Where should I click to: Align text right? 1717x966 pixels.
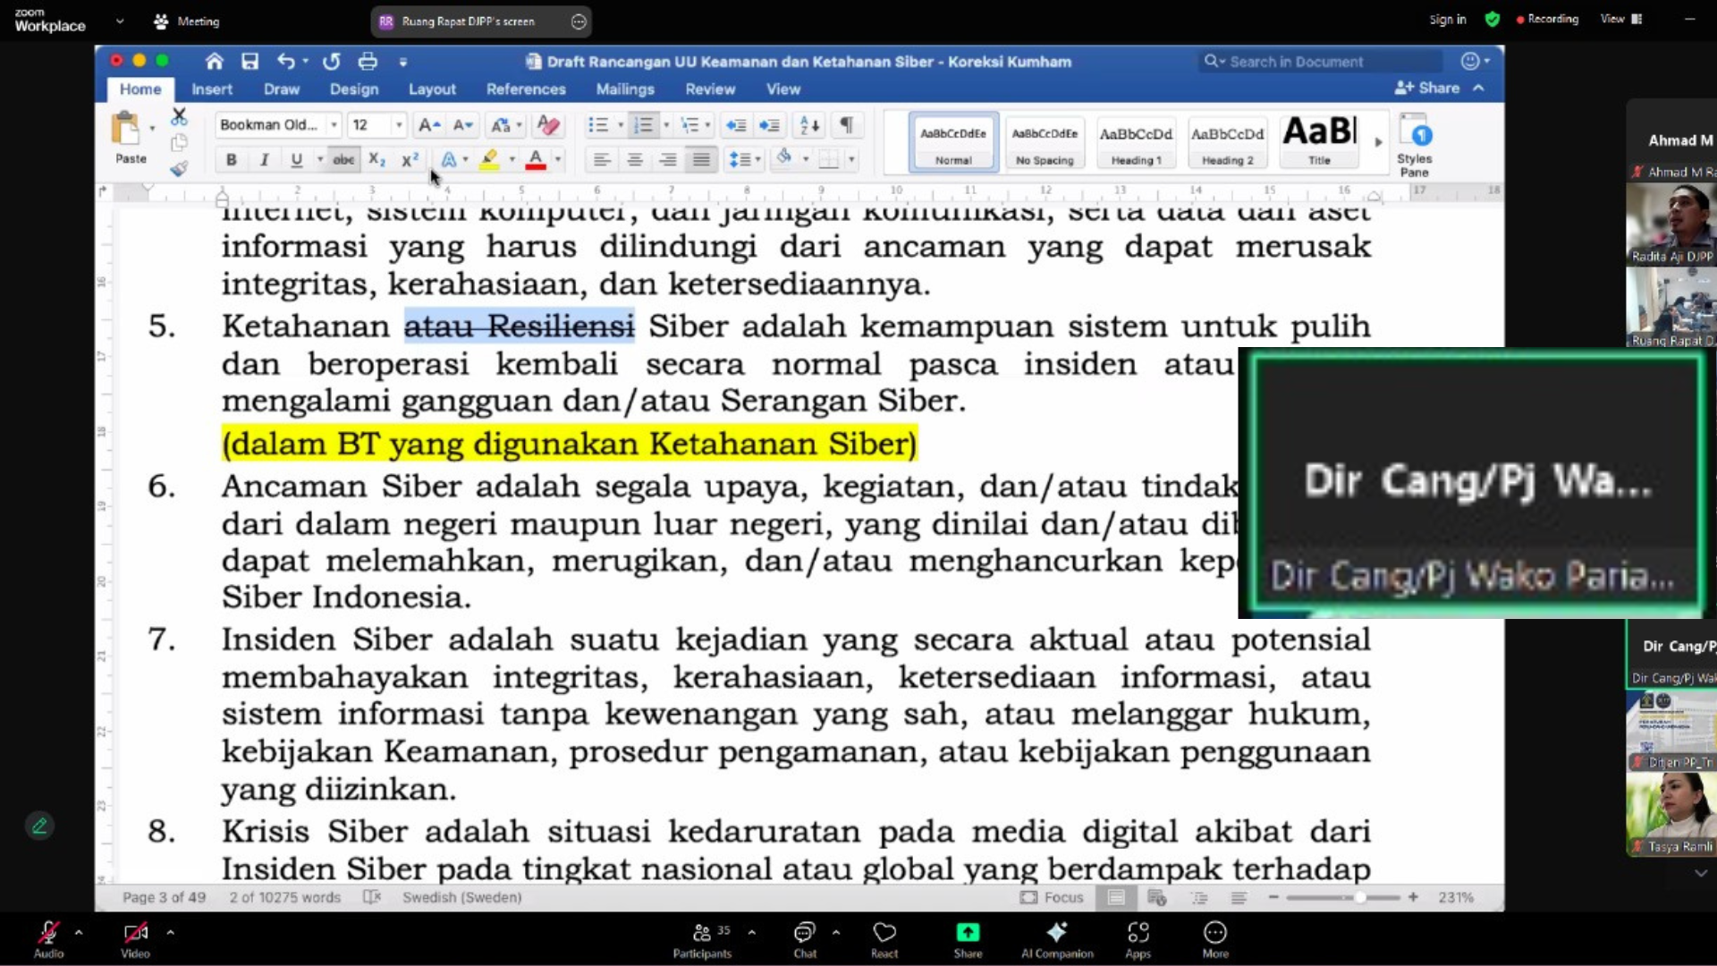(667, 160)
